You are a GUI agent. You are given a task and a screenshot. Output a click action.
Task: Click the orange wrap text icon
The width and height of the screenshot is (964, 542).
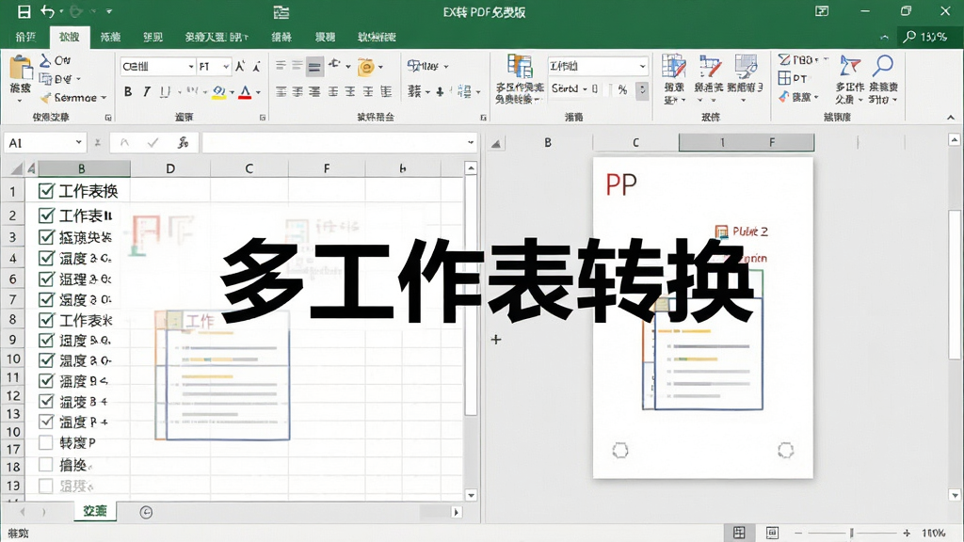366,67
